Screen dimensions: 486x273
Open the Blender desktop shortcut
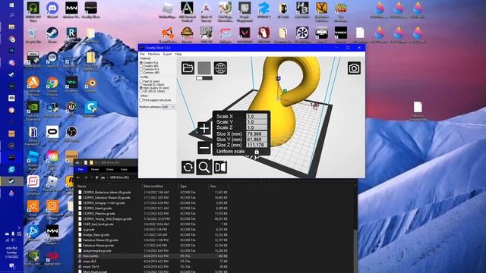[x=91, y=85]
